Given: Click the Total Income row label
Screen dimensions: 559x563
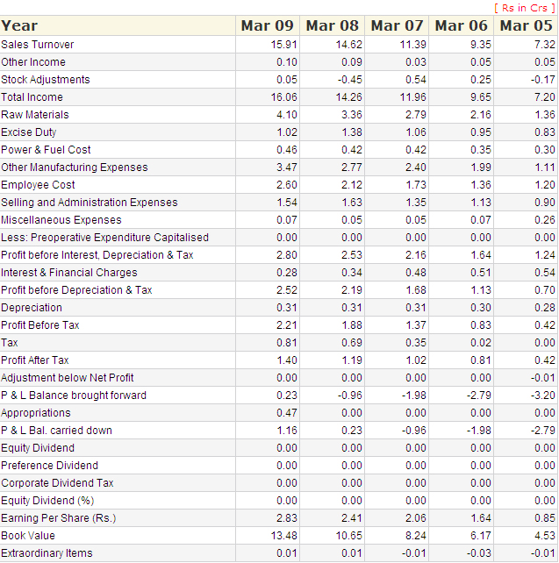Looking at the screenshot, I should click(x=32, y=97).
